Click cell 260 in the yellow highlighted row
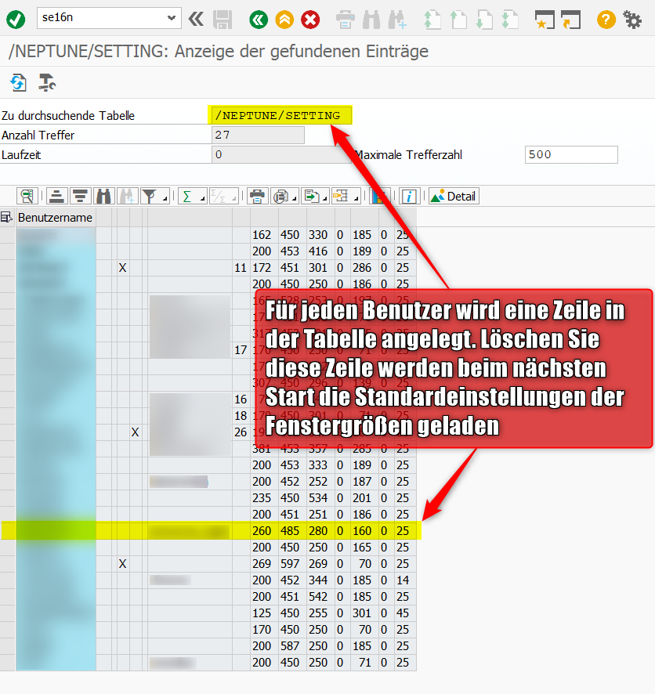The width and height of the screenshot is (655, 694). pos(264,530)
